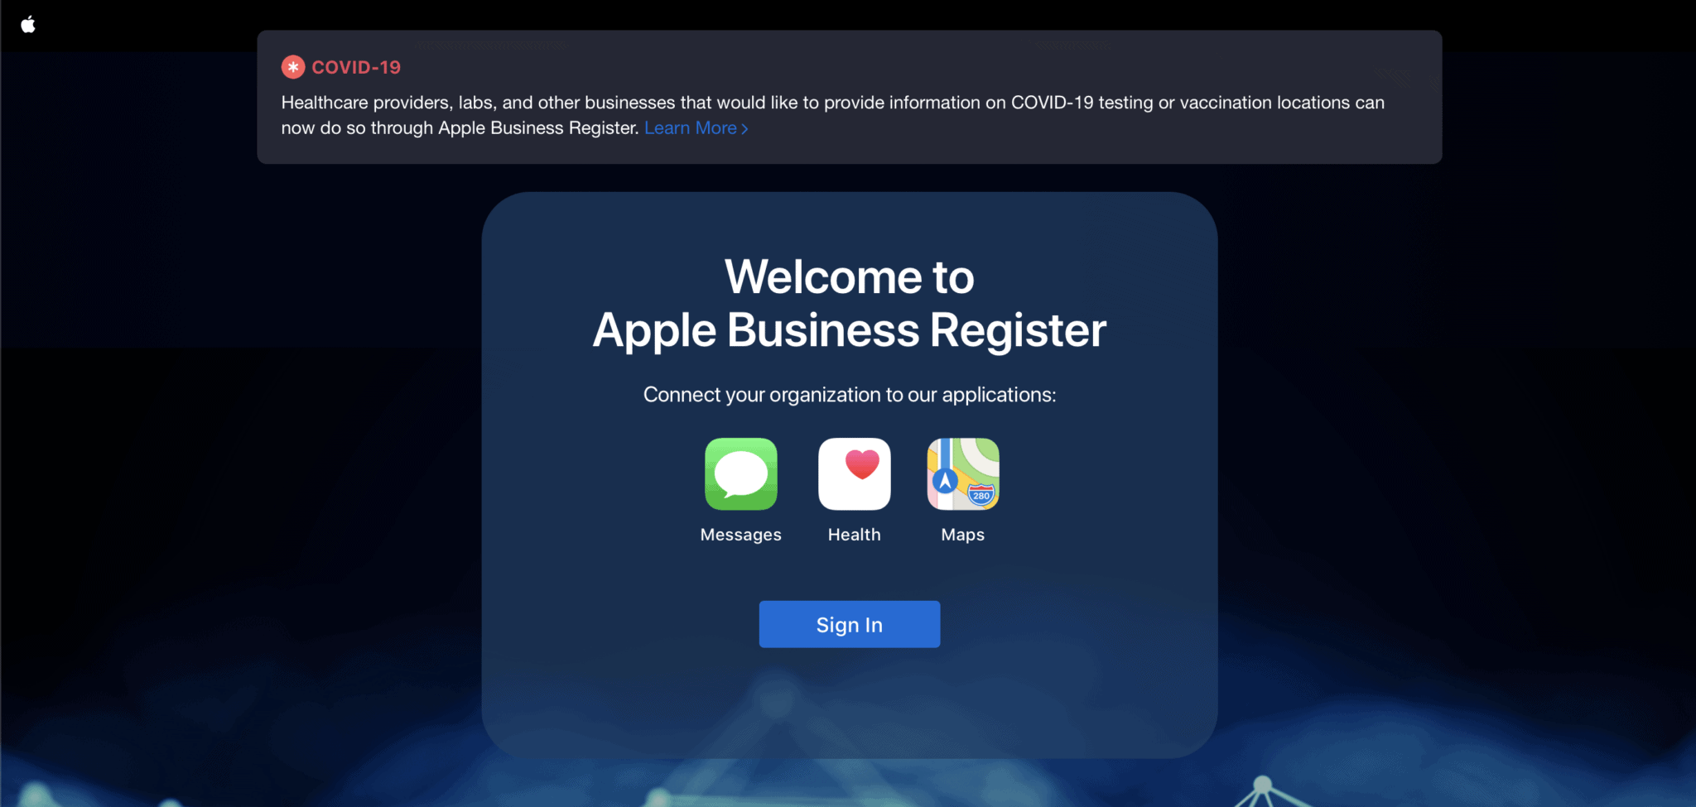
Task: Click the Connect your organization subtitle text
Action: (848, 395)
